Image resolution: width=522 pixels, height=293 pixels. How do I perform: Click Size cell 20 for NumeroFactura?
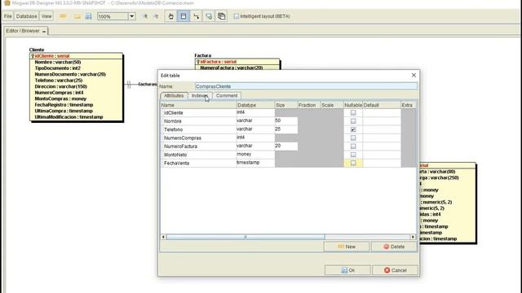(286, 146)
